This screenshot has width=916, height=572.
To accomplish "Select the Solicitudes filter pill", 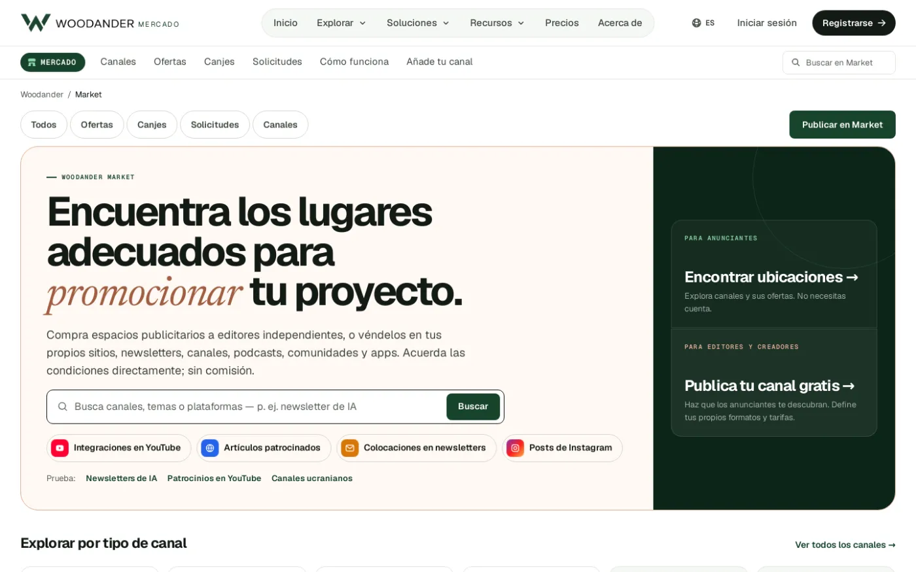I will point(215,125).
